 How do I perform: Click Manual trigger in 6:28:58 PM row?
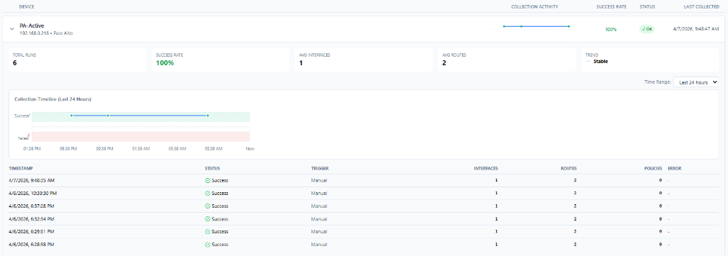click(319, 245)
